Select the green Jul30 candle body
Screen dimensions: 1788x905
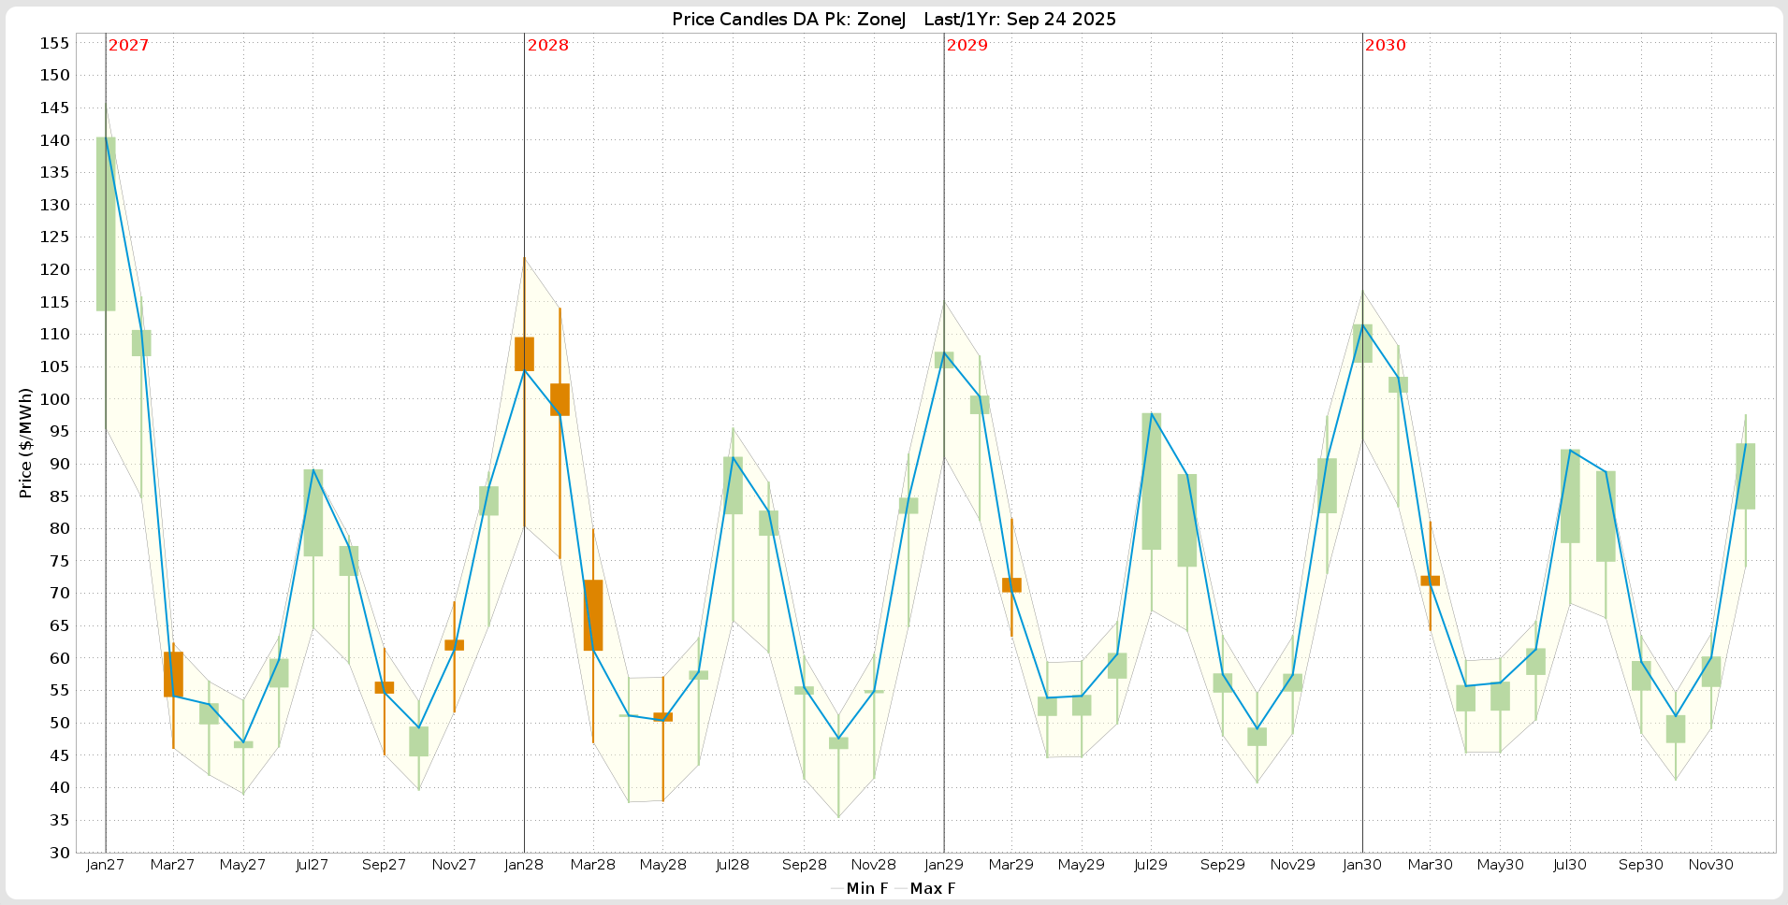(1570, 496)
